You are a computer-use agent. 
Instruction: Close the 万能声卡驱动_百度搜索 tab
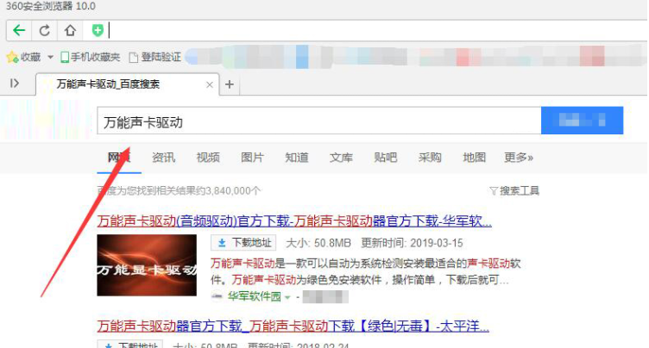click(x=209, y=84)
